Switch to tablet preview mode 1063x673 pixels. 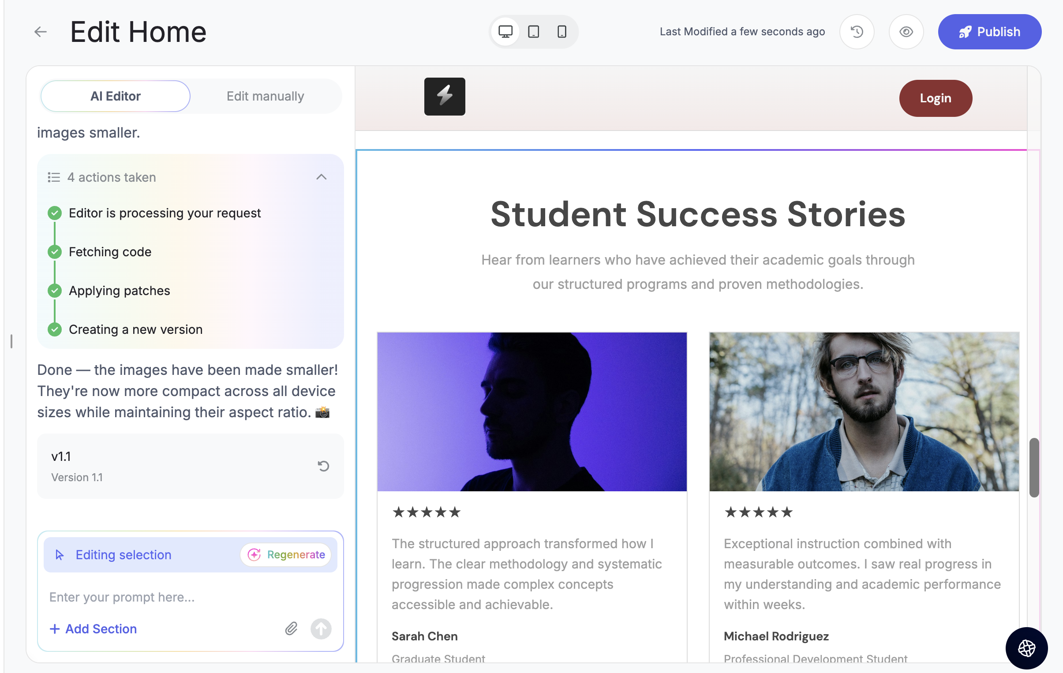click(533, 32)
